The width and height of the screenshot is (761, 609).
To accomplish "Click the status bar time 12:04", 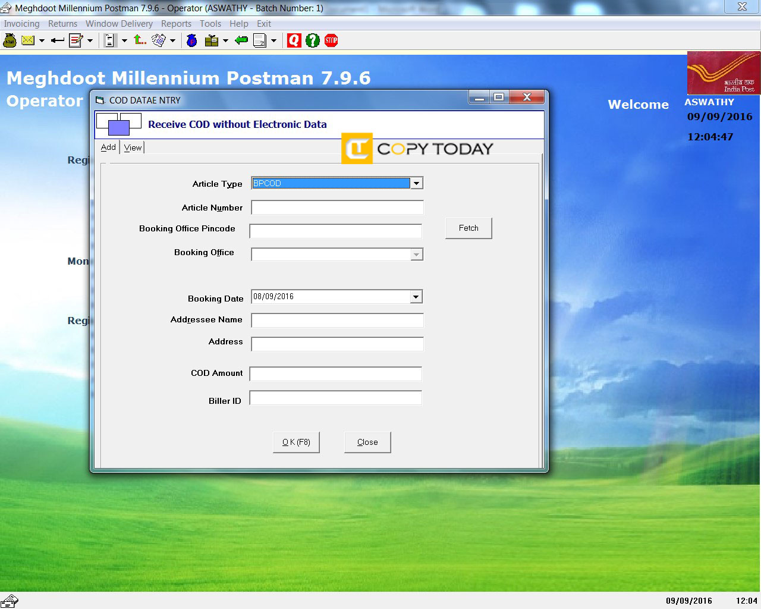I will click(x=747, y=601).
